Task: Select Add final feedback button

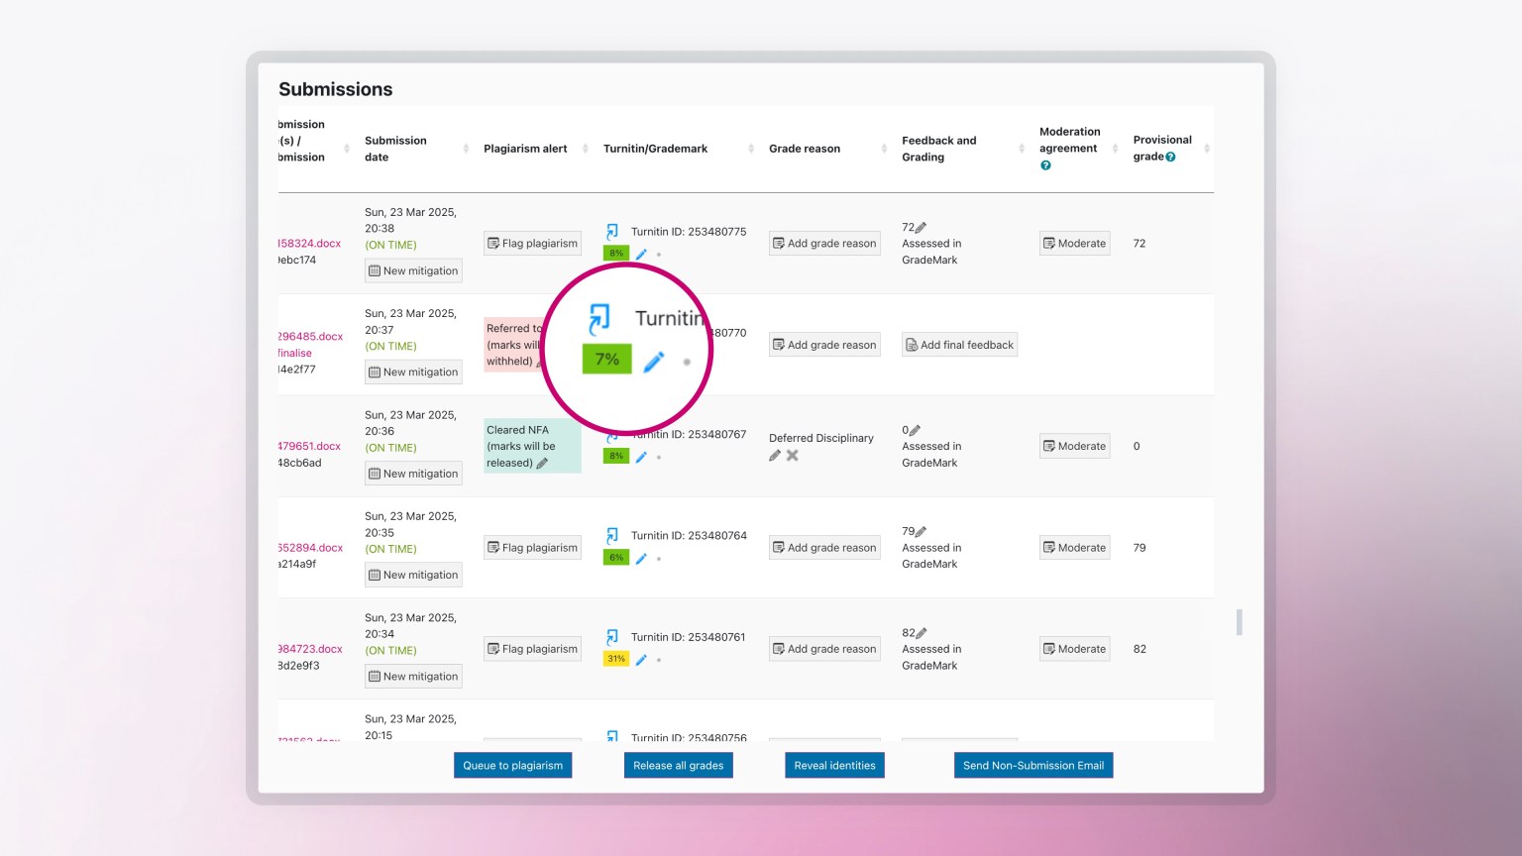Action: point(959,345)
